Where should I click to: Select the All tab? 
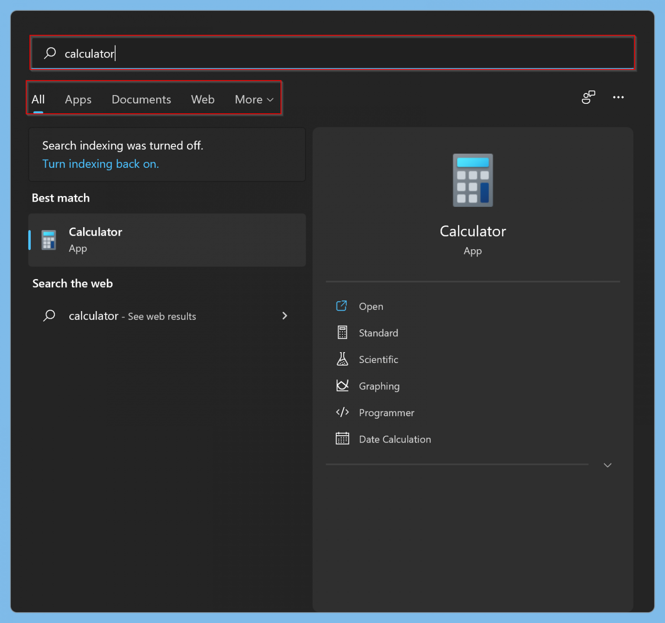tap(38, 100)
